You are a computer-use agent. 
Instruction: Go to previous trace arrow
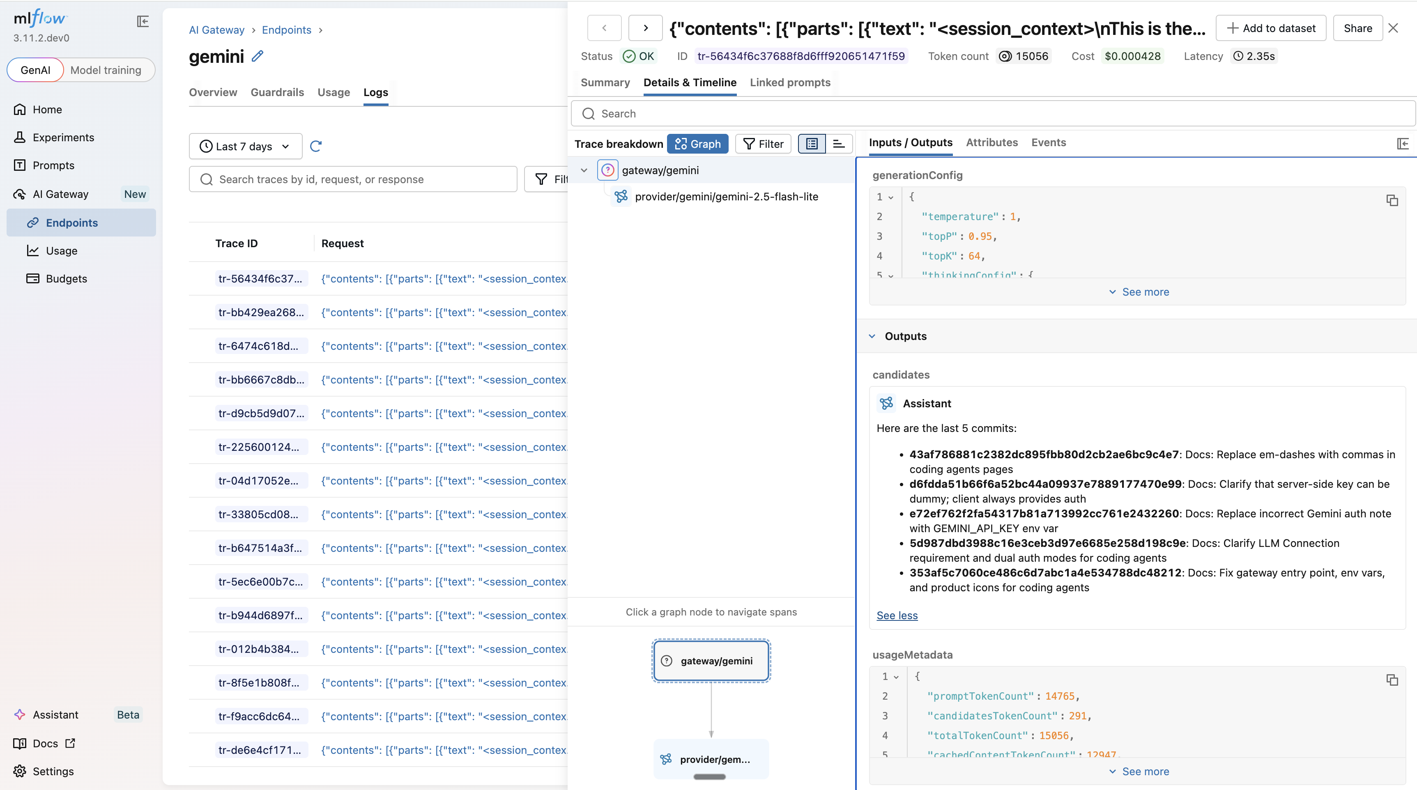(x=604, y=28)
